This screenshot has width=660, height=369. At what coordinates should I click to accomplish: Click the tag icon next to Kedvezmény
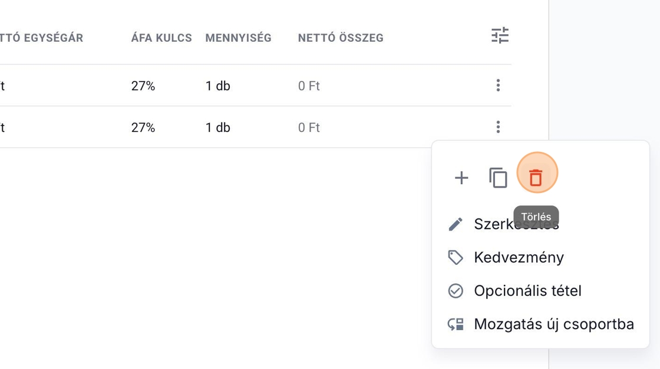[x=456, y=257]
